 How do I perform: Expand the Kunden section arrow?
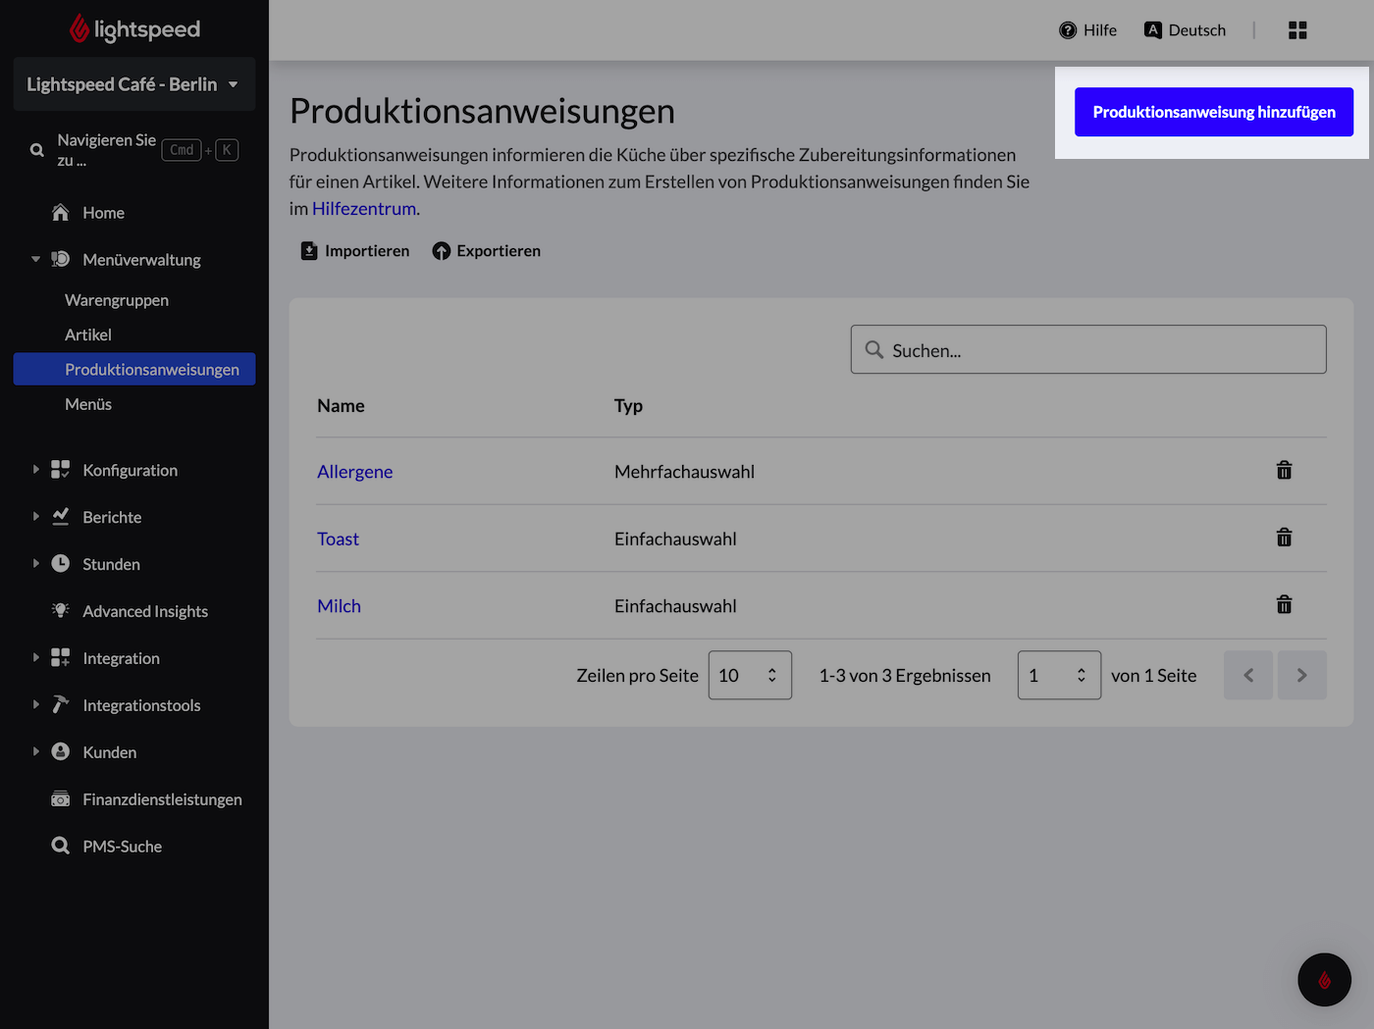pos(36,752)
